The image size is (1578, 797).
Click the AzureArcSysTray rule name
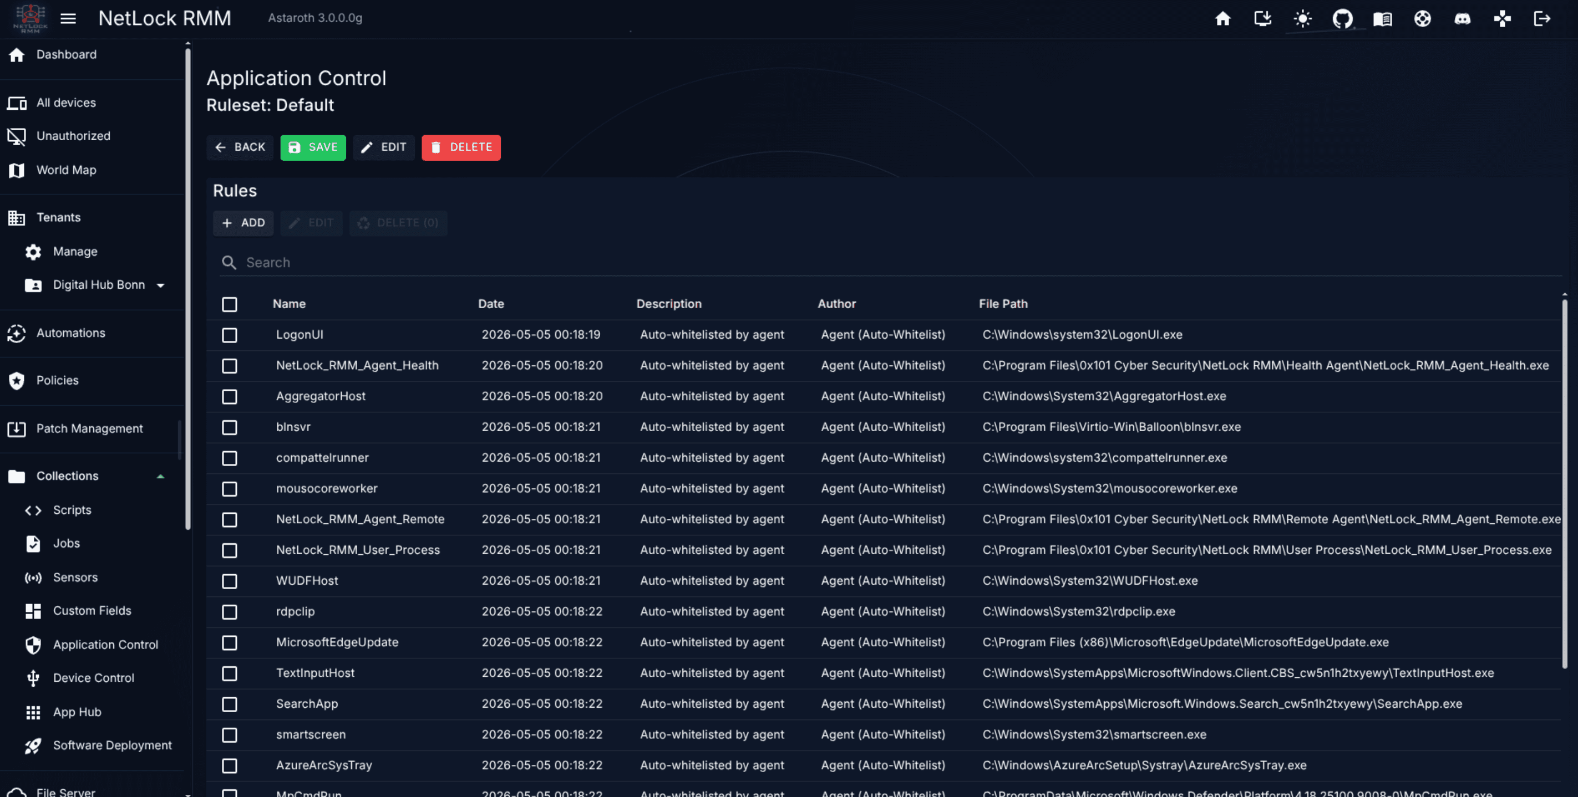click(324, 765)
